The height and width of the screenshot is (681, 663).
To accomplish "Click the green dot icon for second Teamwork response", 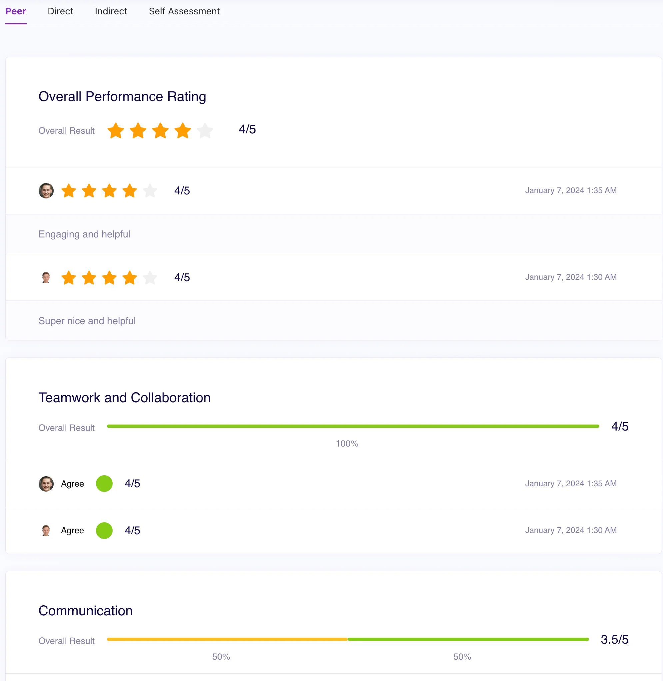I will pyautogui.click(x=104, y=530).
